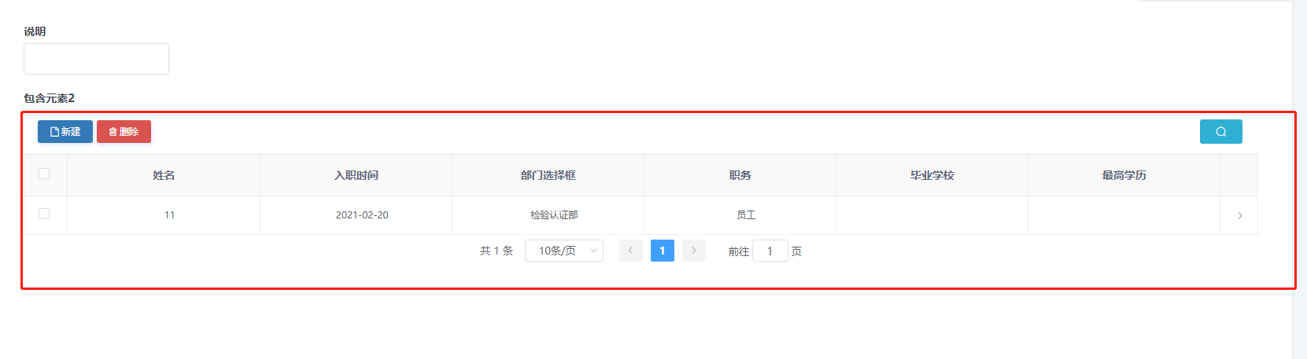Click the 姓名 column header
1307x359 pixels.
tap(164, 175)
